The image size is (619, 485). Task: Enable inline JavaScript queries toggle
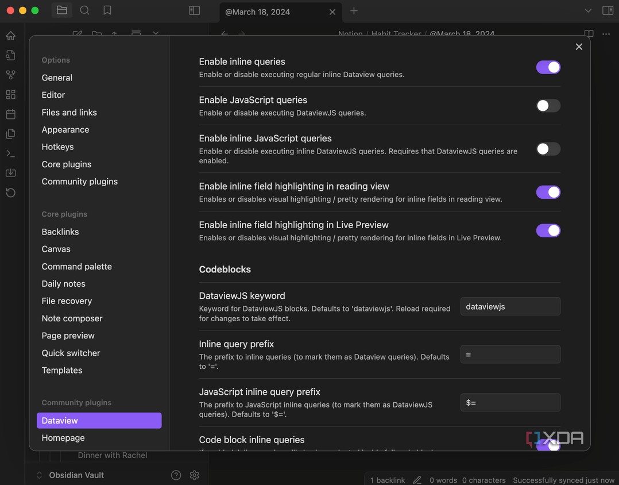[548, 149]
